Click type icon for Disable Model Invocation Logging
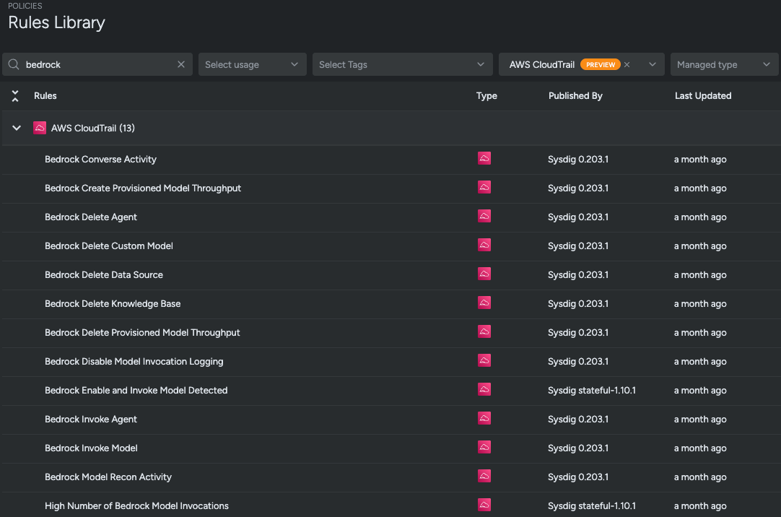The image size is (781, 517). coord(484,360)
